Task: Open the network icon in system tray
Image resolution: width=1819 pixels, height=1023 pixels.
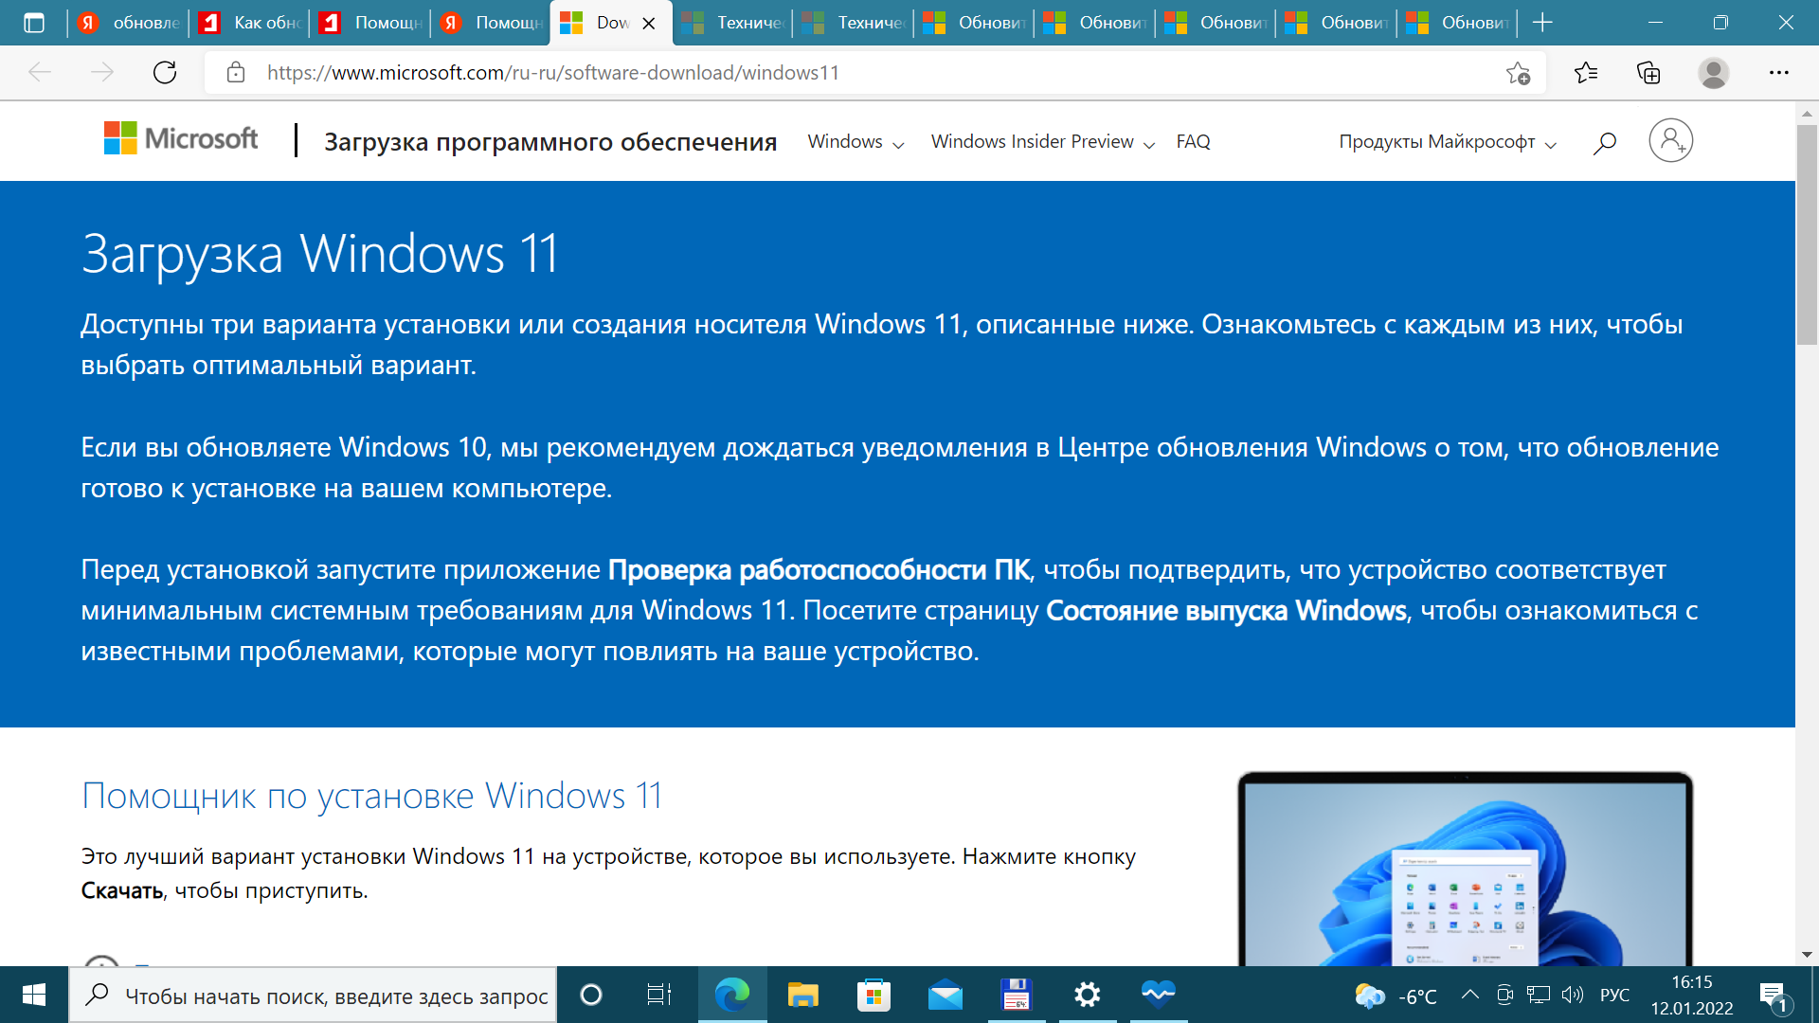Action: [1539, 995]
